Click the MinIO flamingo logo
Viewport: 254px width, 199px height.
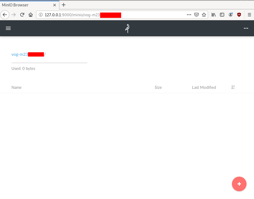pos(128,28)
